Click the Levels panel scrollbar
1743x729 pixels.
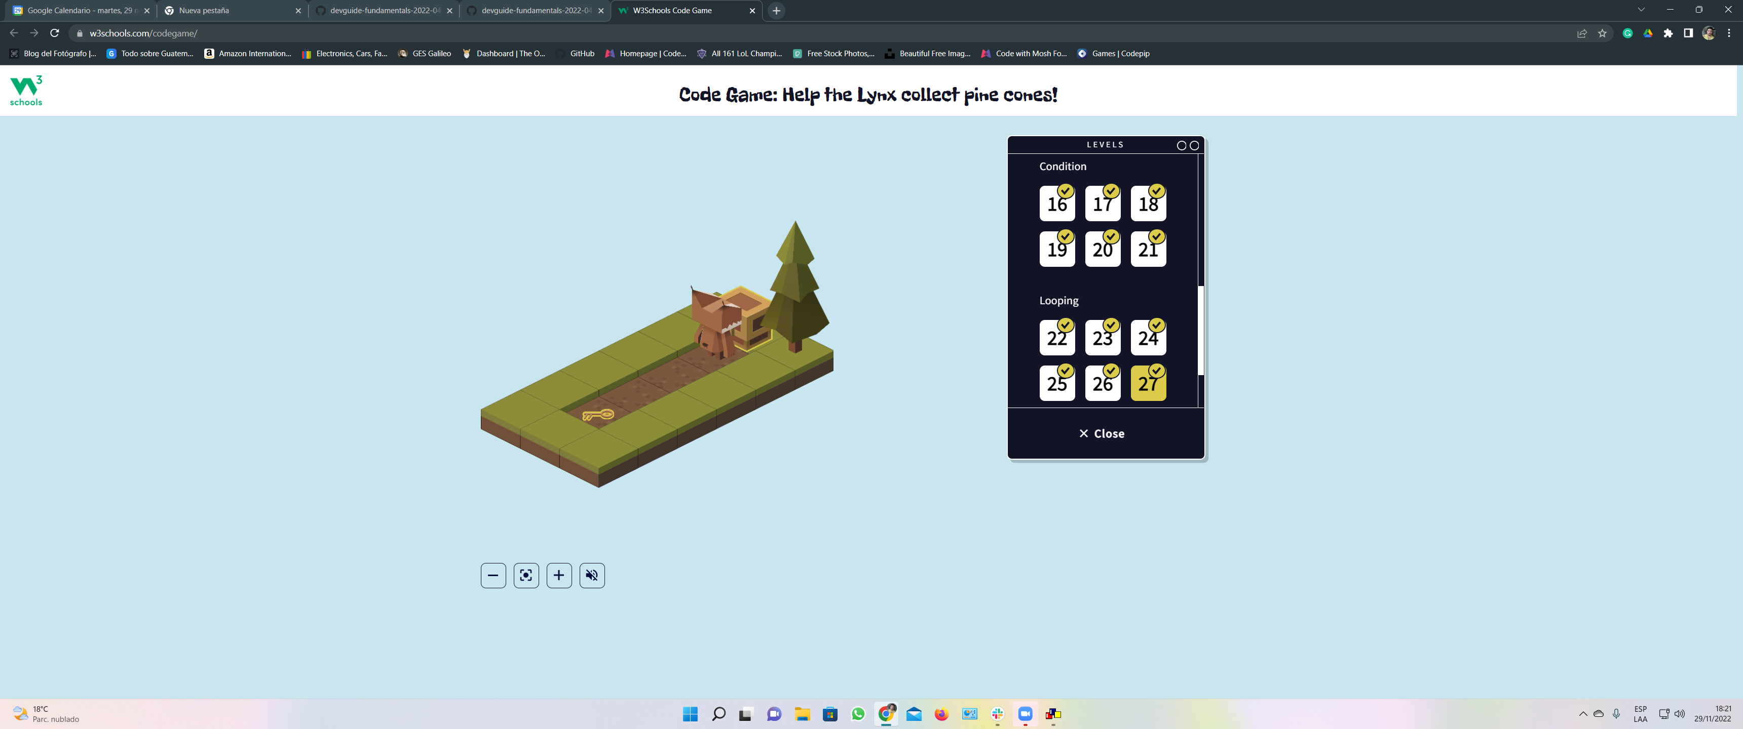pos(1200,330)
